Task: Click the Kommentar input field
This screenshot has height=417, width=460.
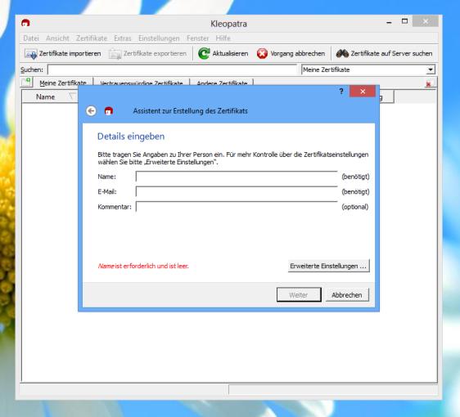Action: 237,207
